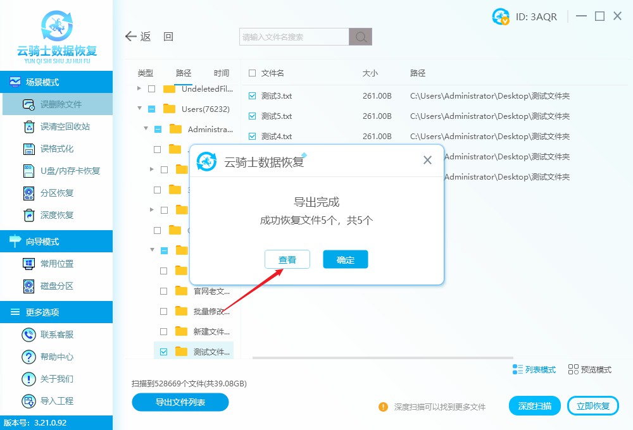Toggle the 测试5.txt file checkbox
Screen dimensions: 633x430
(x=252, y=116)
